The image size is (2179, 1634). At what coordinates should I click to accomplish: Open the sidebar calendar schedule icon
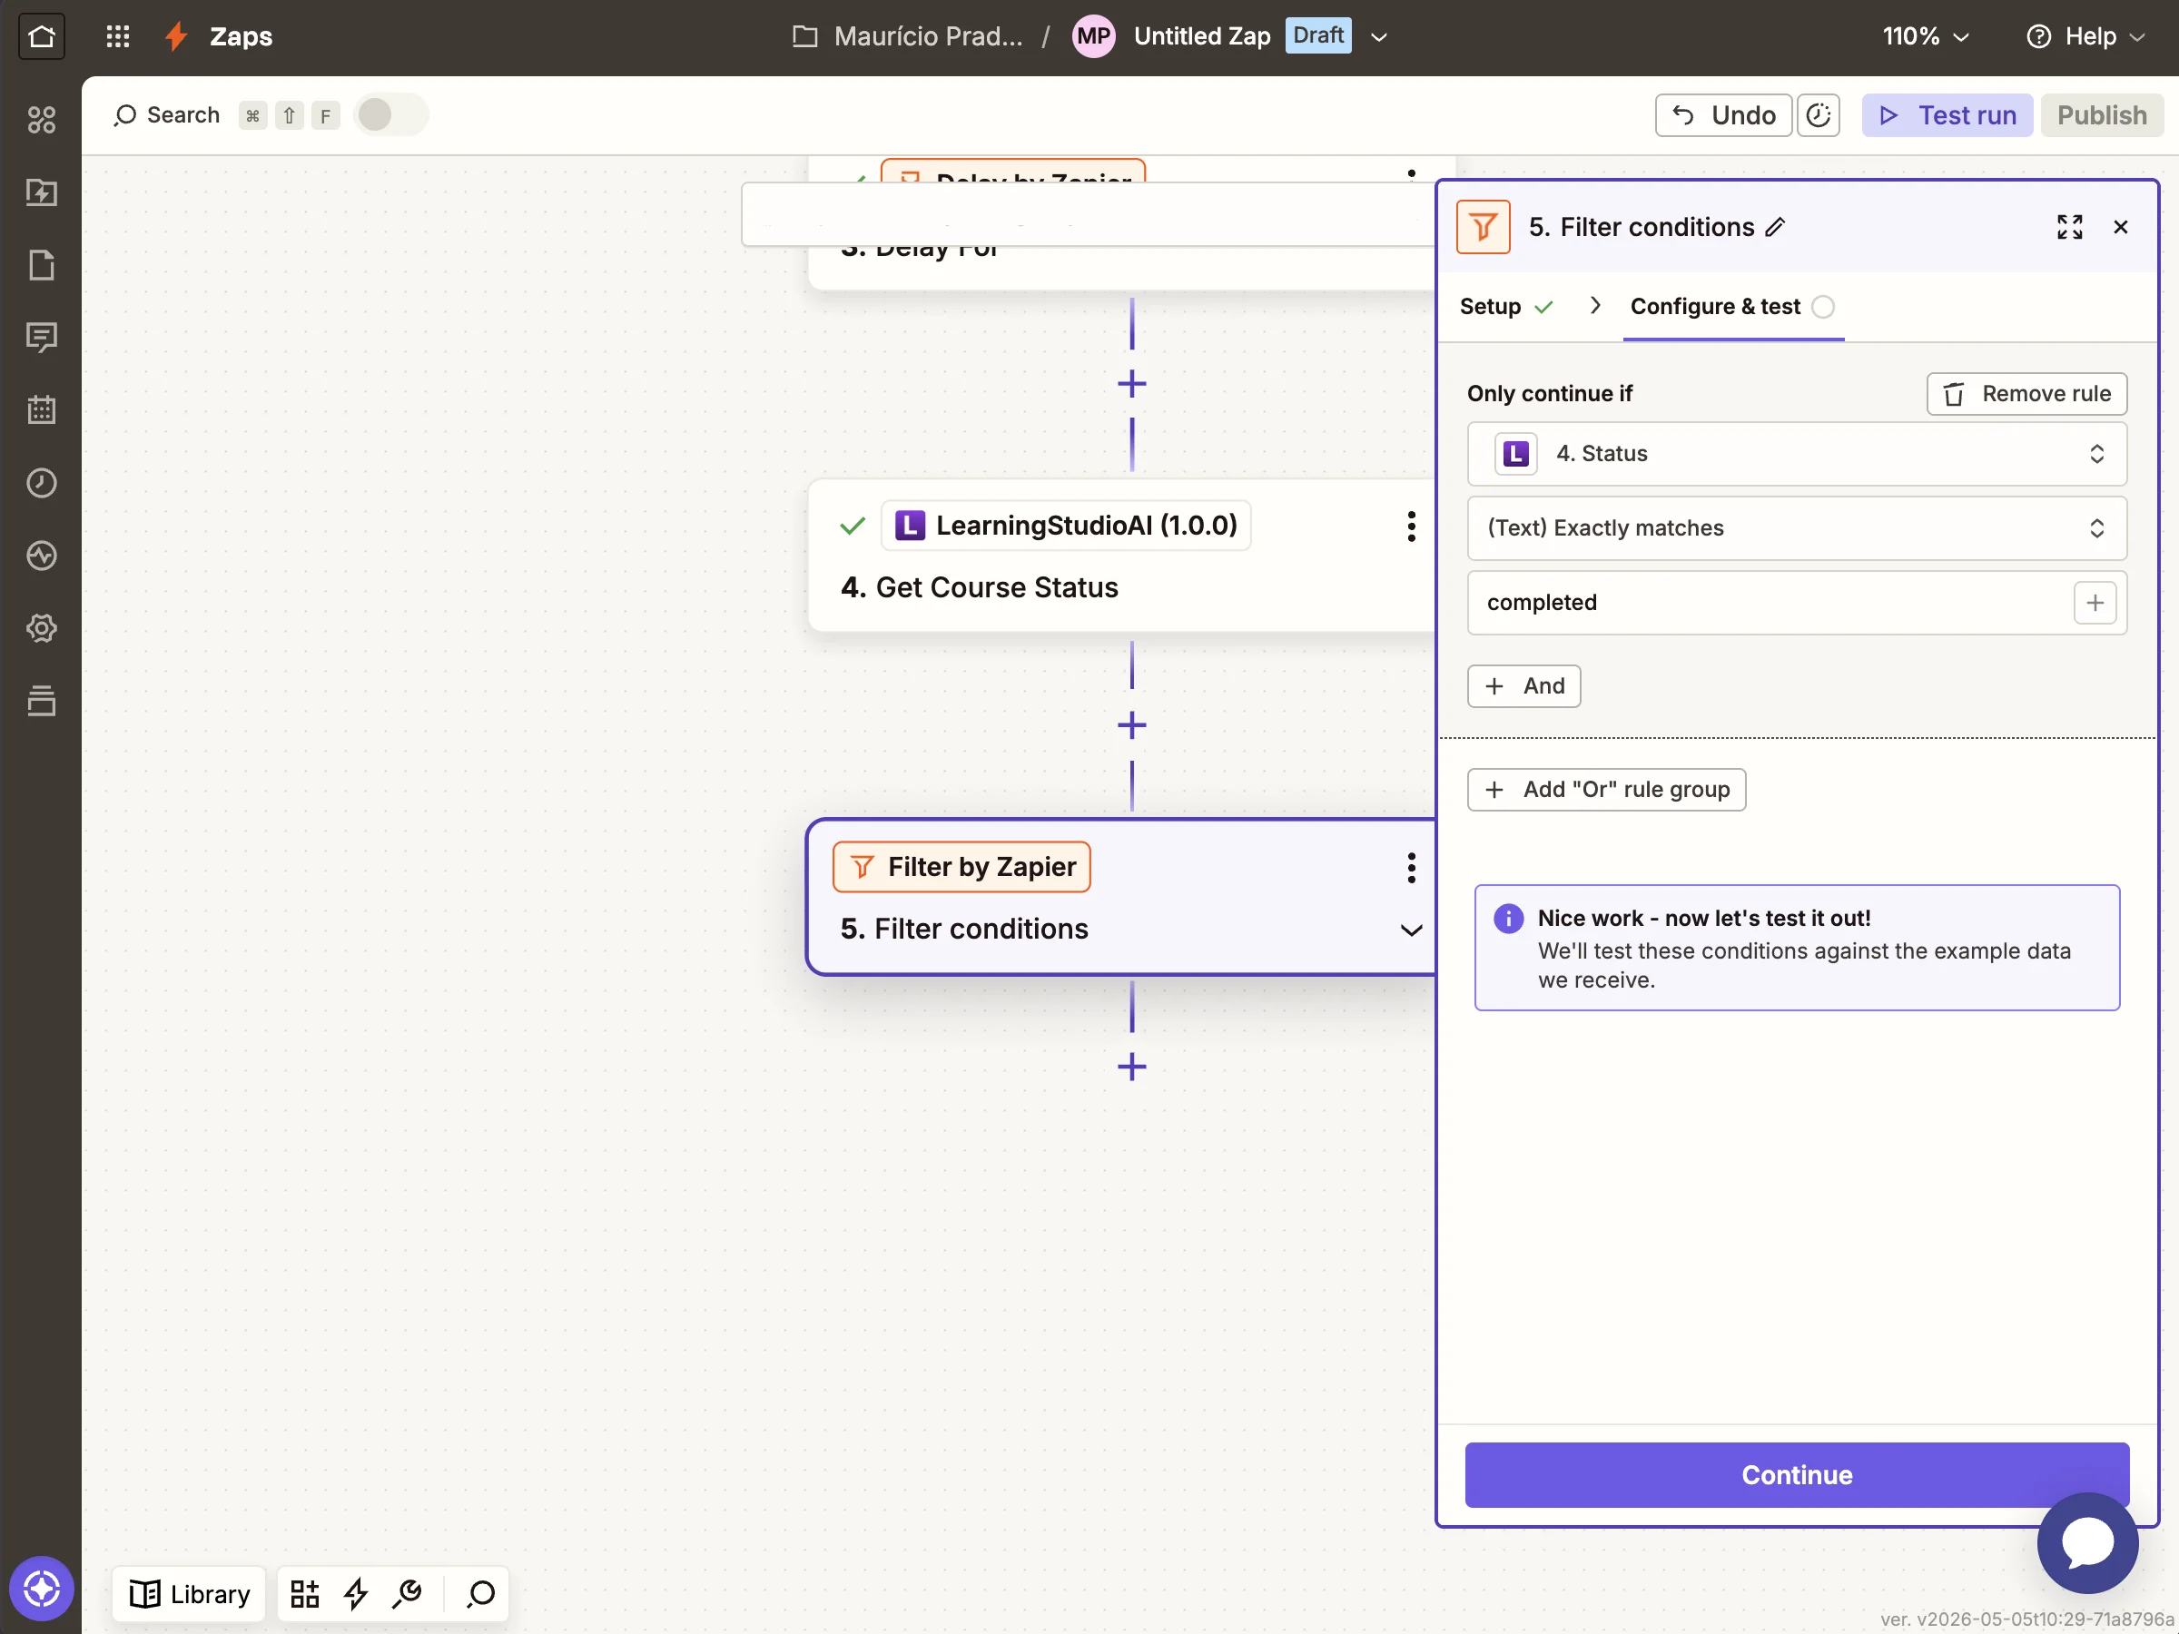coord(42,409)
